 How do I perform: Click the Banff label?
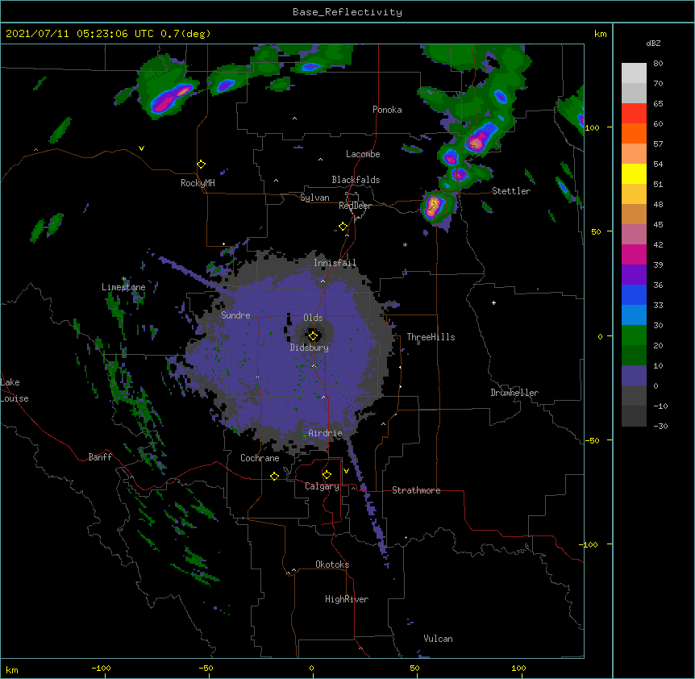(x=100, y=457)
